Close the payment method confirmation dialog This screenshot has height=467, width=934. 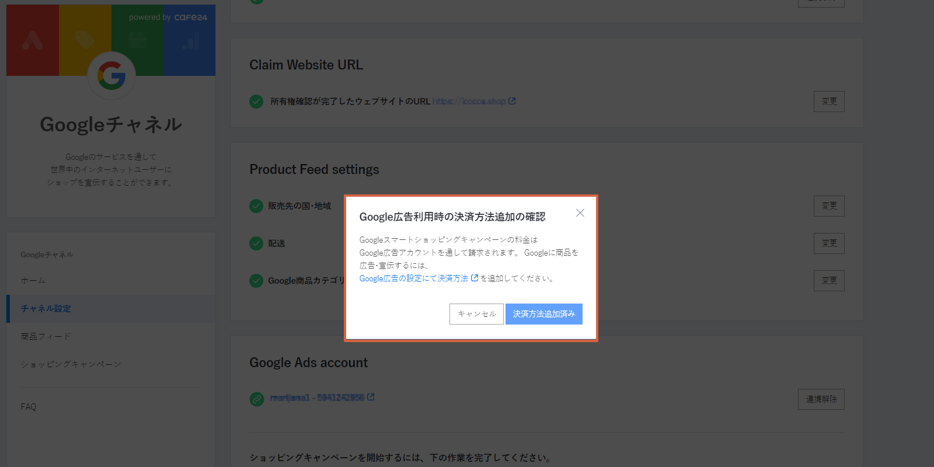click(x=580, y=213)
